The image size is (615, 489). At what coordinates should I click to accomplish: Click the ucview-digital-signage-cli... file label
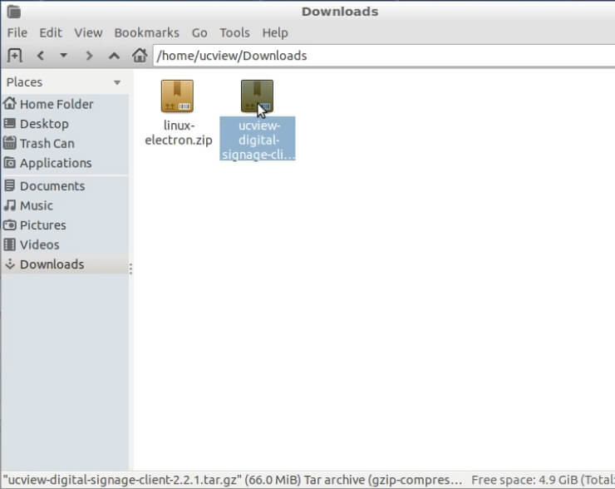click(258, 139)
